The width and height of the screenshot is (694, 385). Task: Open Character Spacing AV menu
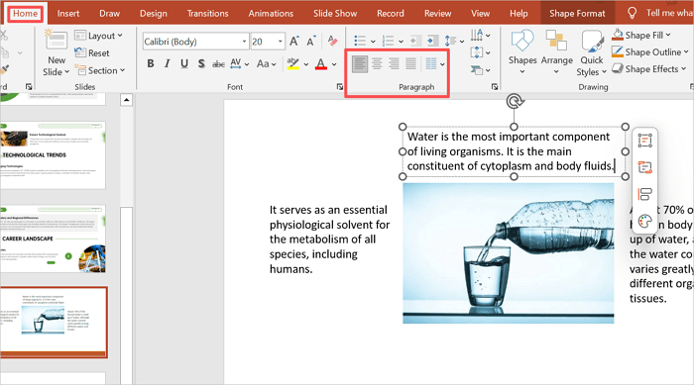[x=239, y=64]
